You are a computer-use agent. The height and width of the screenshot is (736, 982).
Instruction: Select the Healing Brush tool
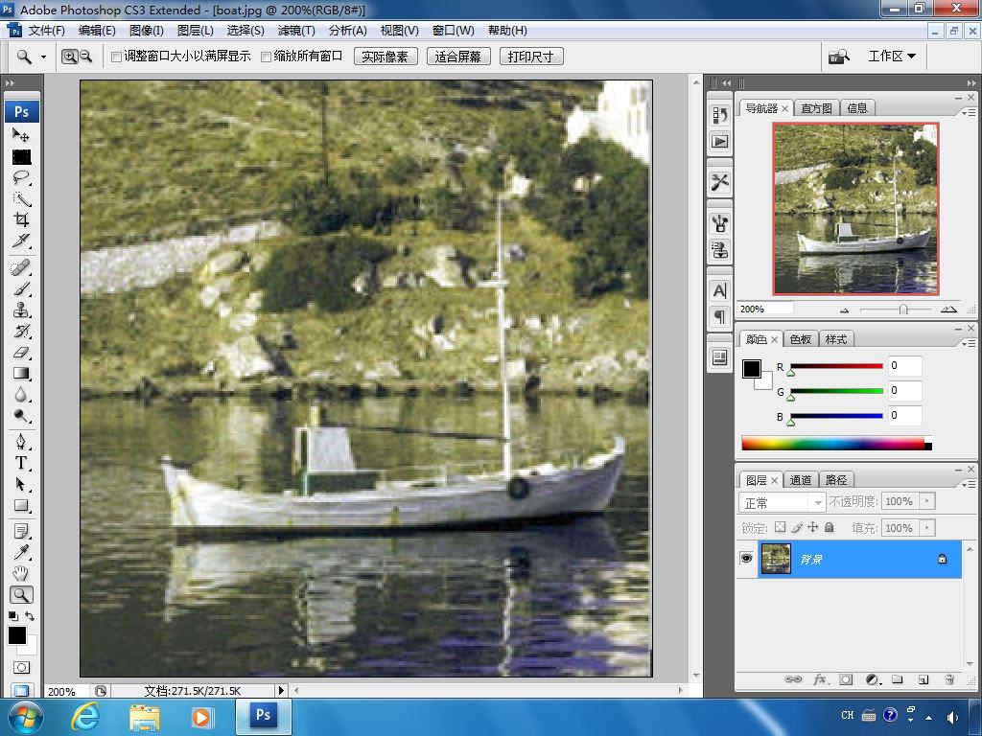21,268
